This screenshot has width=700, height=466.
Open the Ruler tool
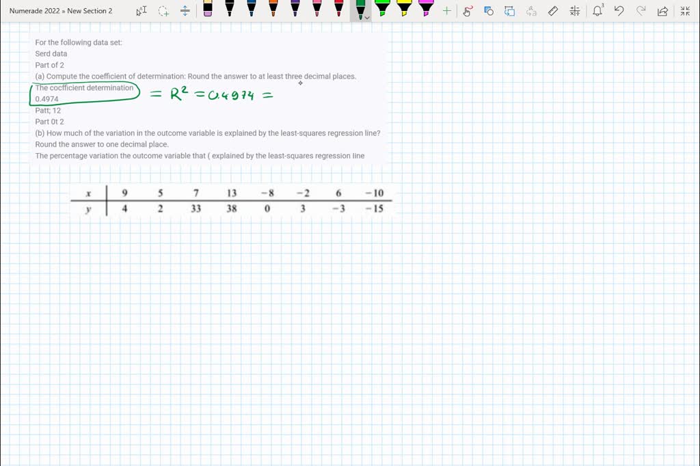(x=553, y=11)
